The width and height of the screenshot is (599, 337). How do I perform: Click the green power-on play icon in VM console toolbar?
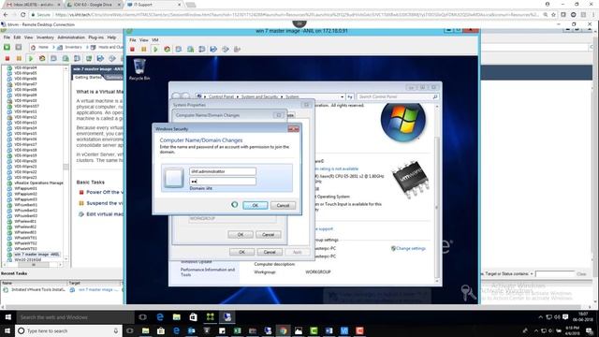[x=155, y=50]
